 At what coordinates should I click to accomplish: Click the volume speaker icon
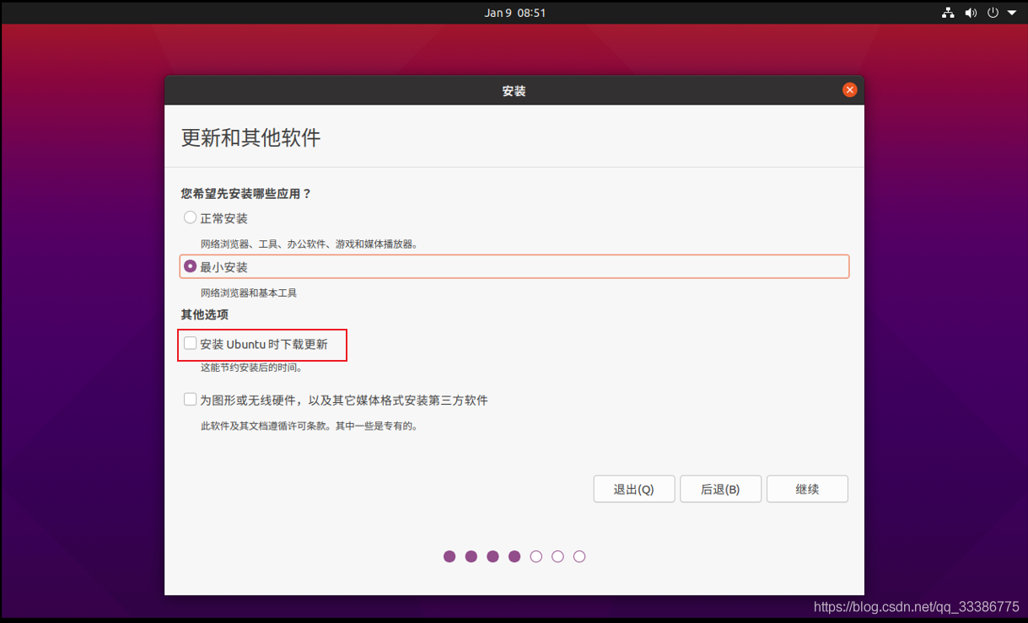(971, 13)
